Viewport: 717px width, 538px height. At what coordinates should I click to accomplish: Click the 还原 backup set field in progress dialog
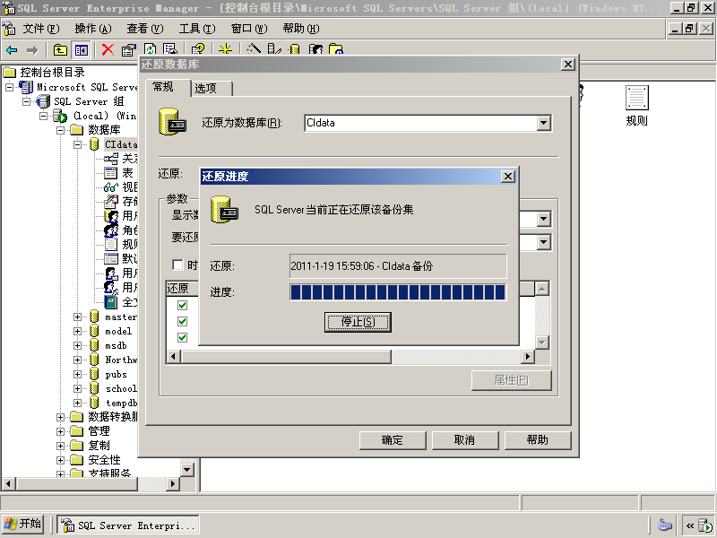click(398, 266)
